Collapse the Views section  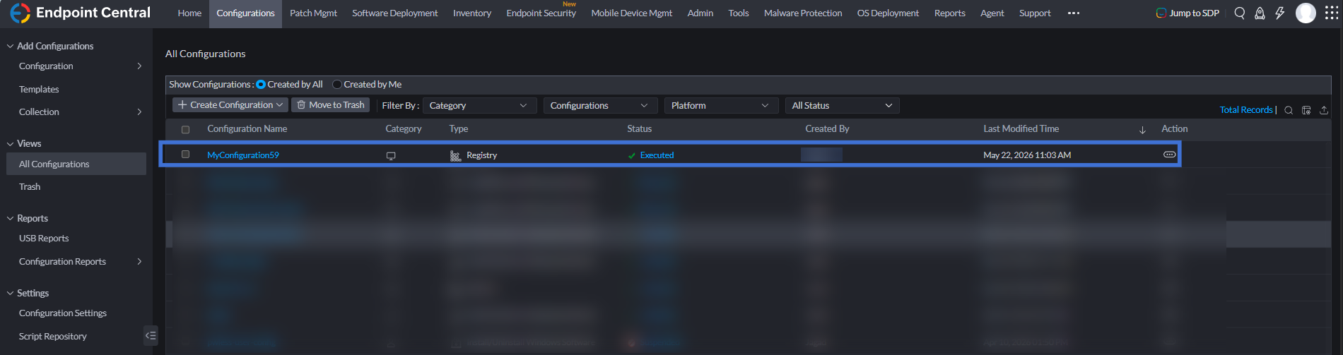tap(10, 143)
